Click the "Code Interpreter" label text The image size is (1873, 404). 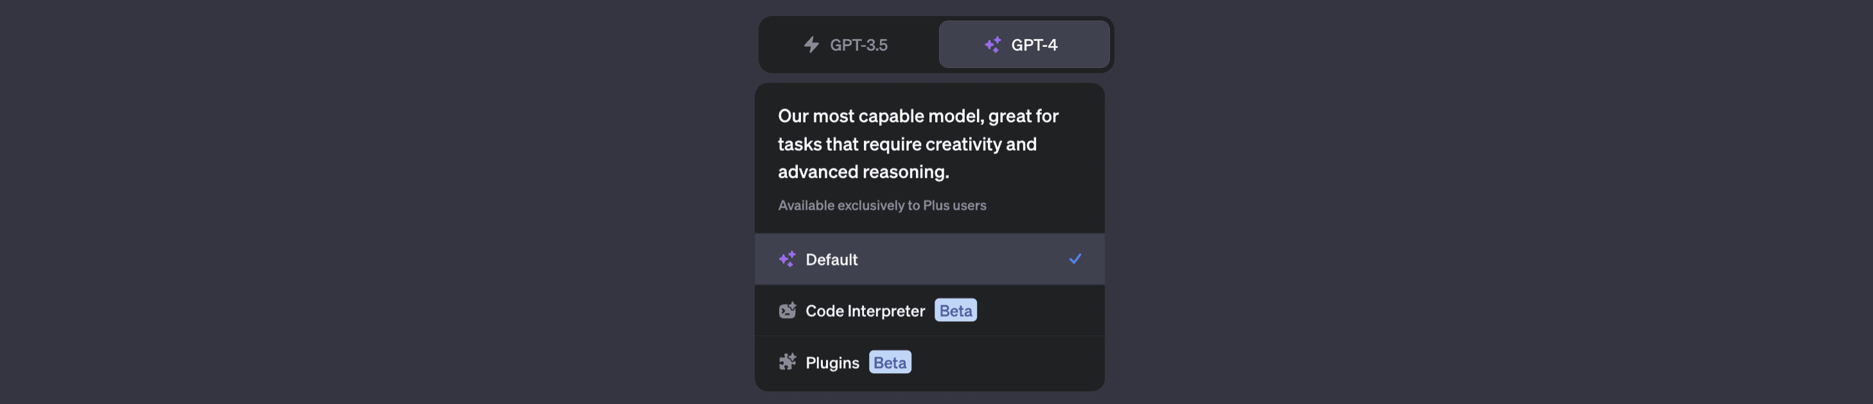click(x=865, y=311)
